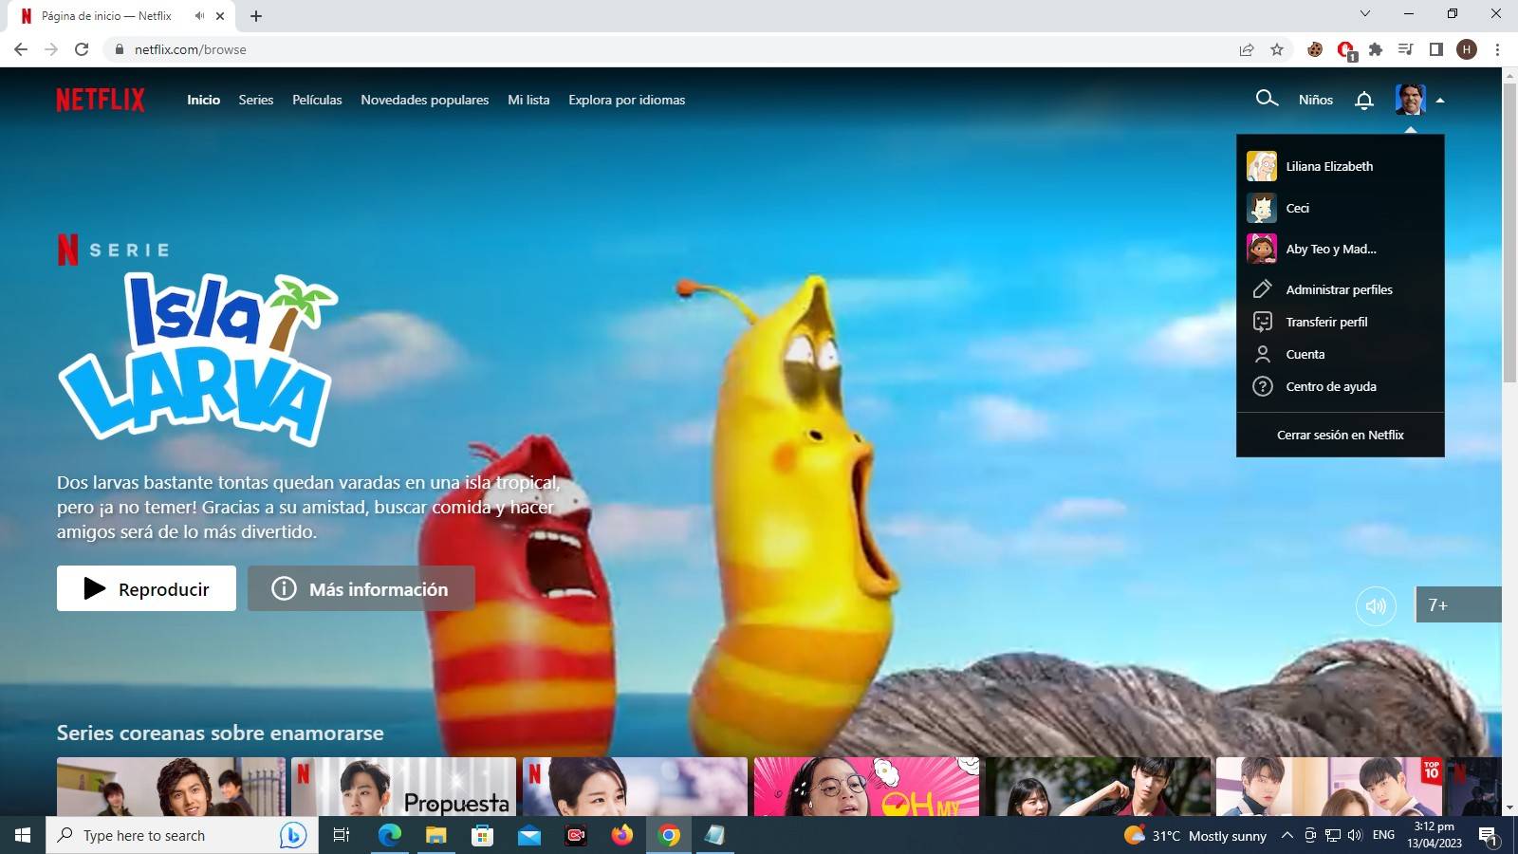1518x854 pixels.
Task: Open Transferir perfil option
Action: [1326, 322]
